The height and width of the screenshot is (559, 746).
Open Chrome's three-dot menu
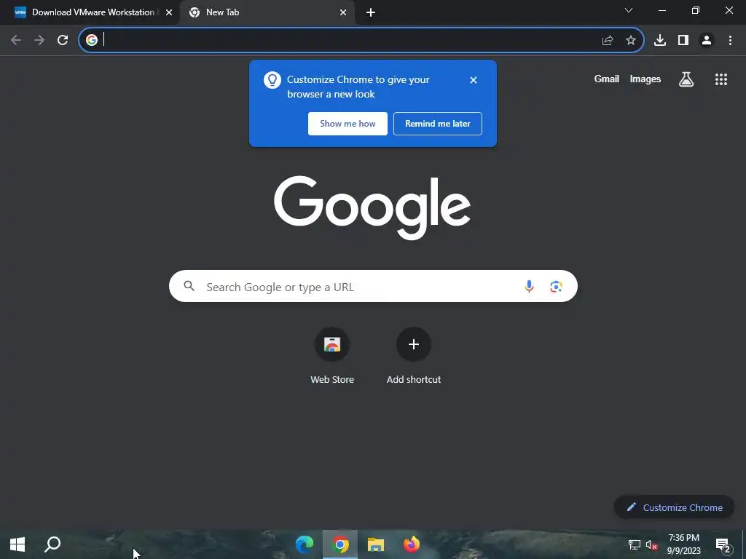click(730, 41)
